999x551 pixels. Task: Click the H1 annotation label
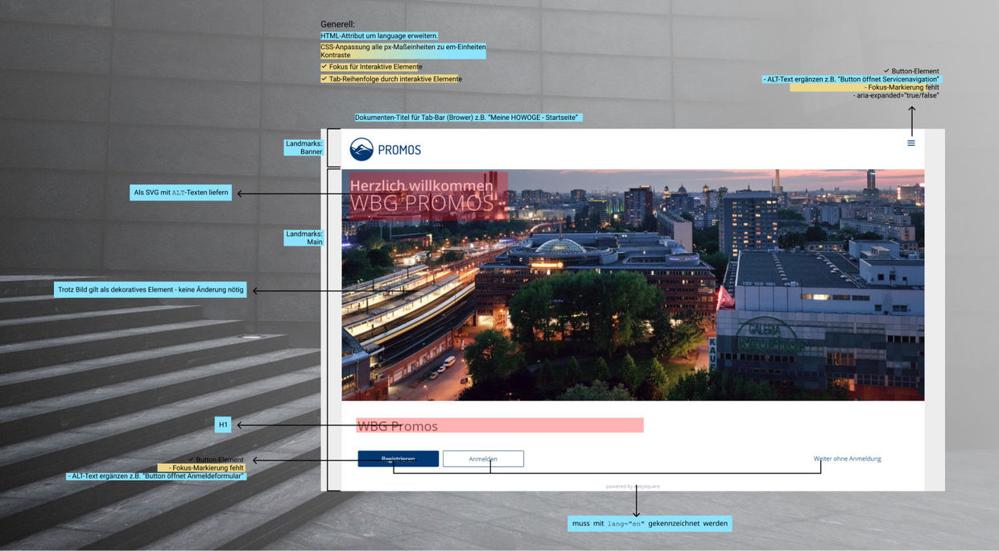click(223, 423)
